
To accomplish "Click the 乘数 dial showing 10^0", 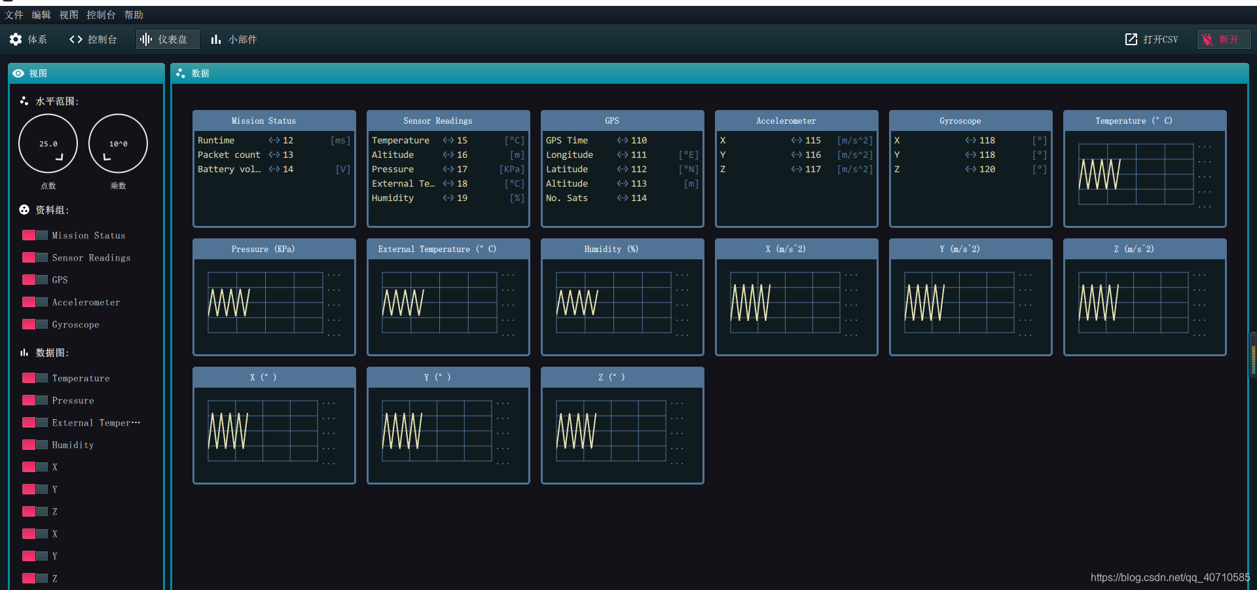I will (118, 143).
